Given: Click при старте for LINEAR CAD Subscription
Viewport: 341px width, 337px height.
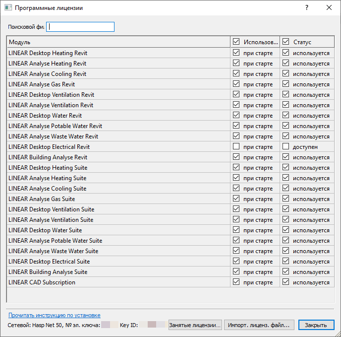Looking at the screenshot, I should (x=258, y=282).
